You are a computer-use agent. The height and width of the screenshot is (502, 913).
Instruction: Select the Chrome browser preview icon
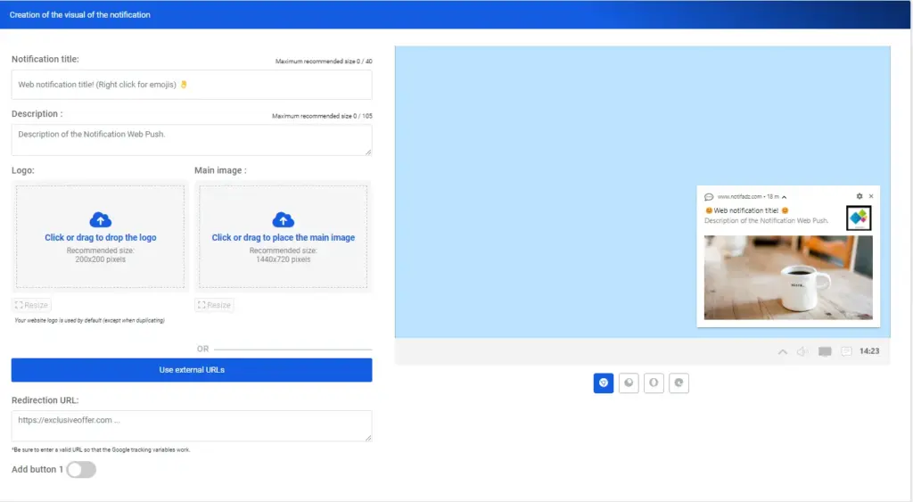604,383
